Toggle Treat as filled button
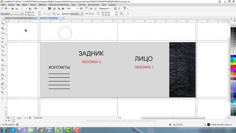 pos(122,14)
